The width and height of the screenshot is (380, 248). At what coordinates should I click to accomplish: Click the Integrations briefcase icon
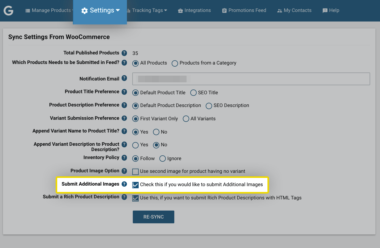180,11
